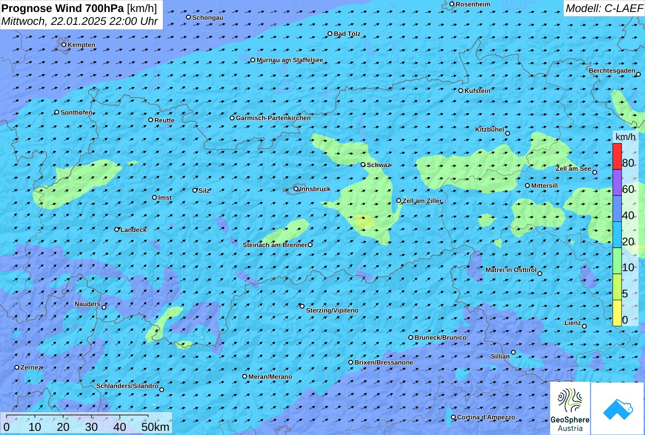Viewport: 645px width, 435px height.
Task: Select the Sonthofen city marker
Action: tap(57, 112)
